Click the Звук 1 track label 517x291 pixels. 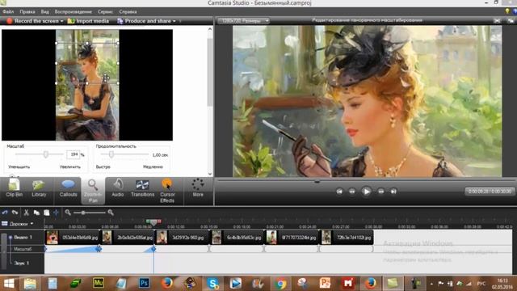[x=23, y=263]
